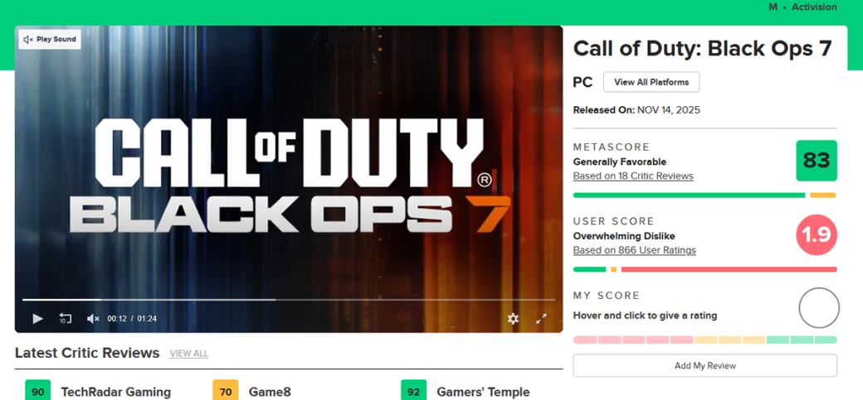The height and width of the screenshot is (400, 863).
Task: Open the 1.9 user score badge
Action: (x=817, y=234)
